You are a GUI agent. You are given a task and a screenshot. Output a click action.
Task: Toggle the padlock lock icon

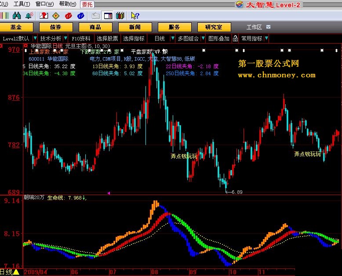(x=235, y=39)
